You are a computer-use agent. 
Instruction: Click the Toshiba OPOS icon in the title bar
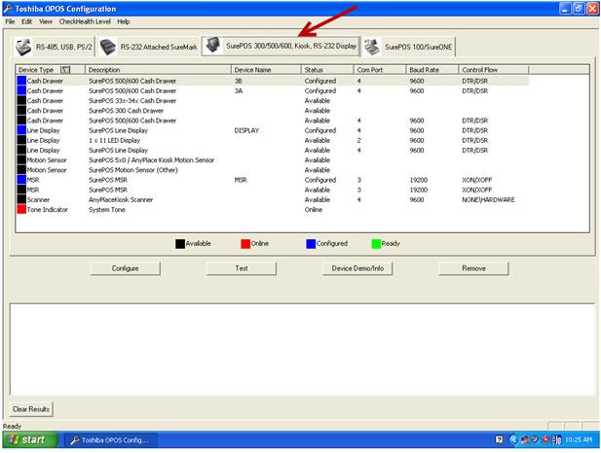pyautogui.click(x=8, y=8)
